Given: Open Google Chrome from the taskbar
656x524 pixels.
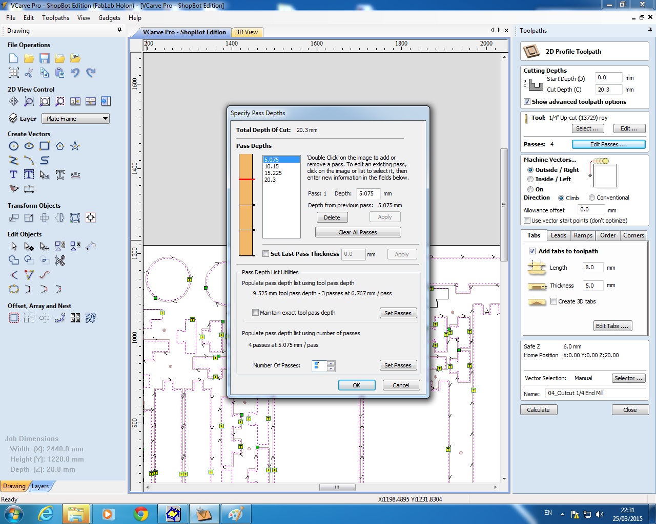Looking at the screenshot, I should tap(141, 514).
